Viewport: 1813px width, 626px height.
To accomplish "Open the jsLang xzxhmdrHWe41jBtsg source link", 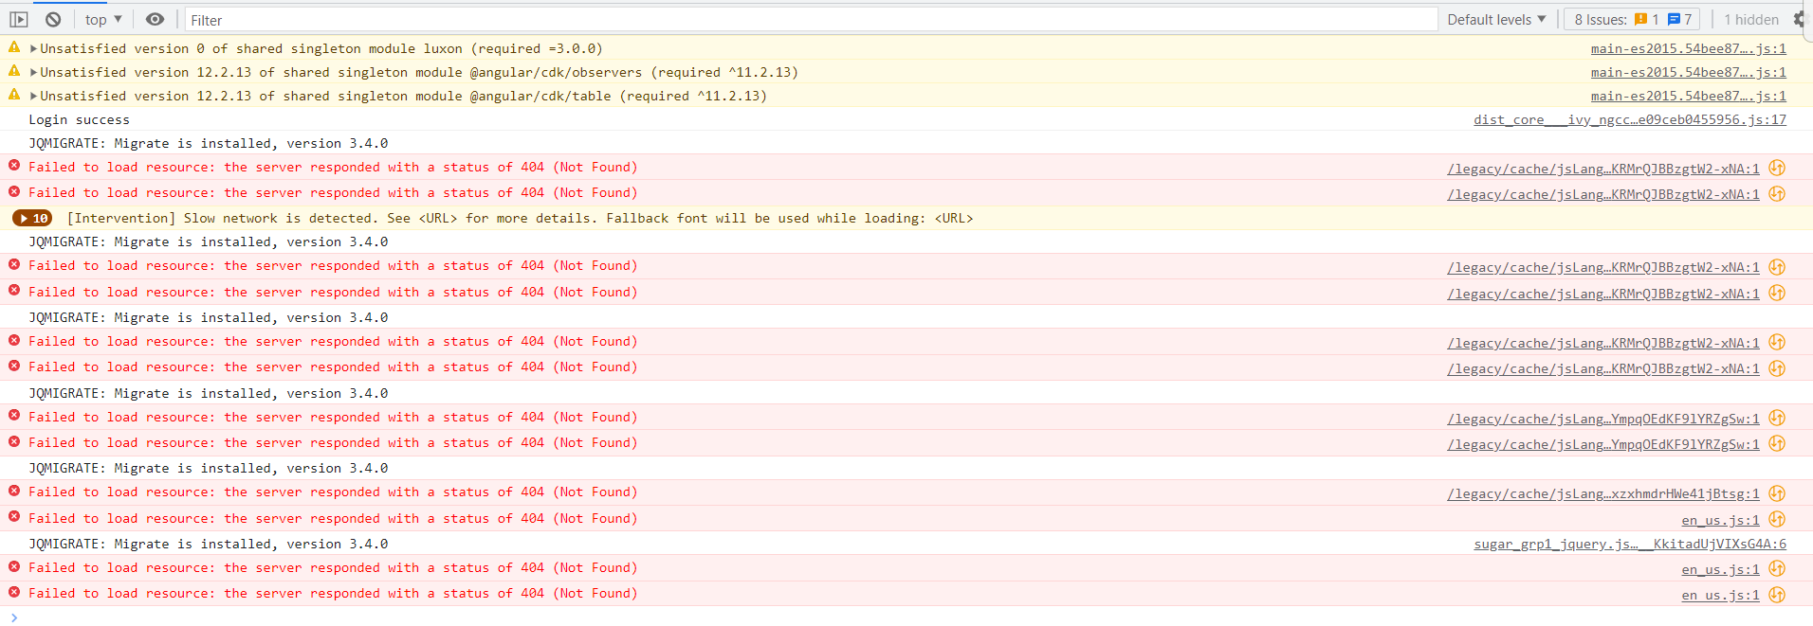I will coord(1602,493).
